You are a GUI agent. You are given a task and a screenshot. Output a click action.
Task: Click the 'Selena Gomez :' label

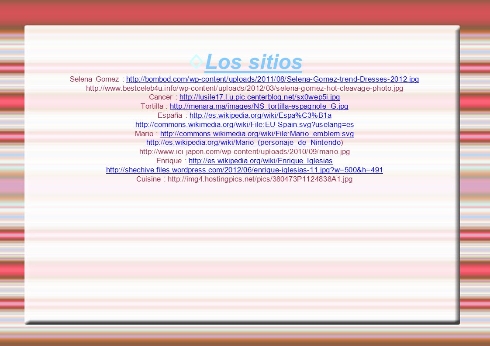(x=97, y=79)
